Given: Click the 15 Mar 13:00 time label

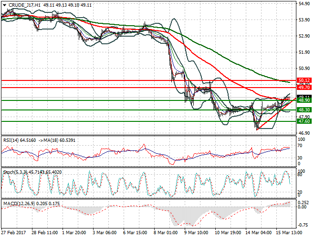Looking at the screenshot, I should pos(289,233).
